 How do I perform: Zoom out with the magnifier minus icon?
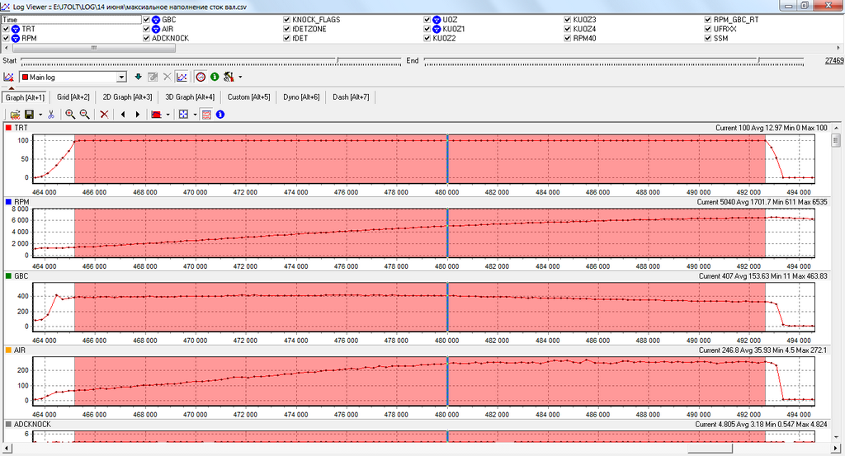pos(84,115)
